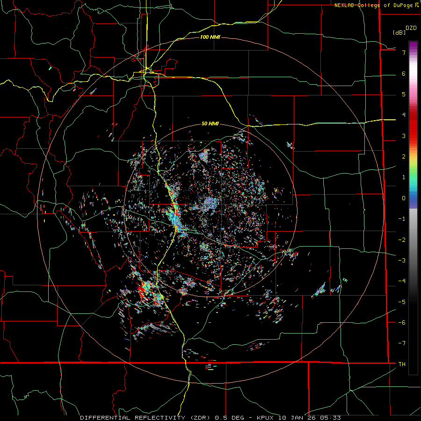The width and height of the screenshot is (421, 421).
Task: Click the "-4" value on color scale
Action: 402,281
